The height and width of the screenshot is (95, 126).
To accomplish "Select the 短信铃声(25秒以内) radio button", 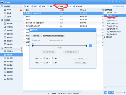I will tap(49, 41).
